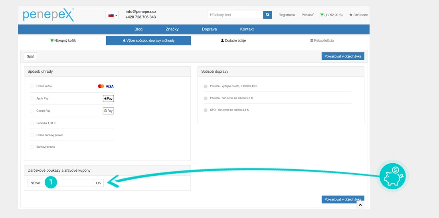Open the Doprava menu item
Screen dimensions: 439x218
(210, 29)
